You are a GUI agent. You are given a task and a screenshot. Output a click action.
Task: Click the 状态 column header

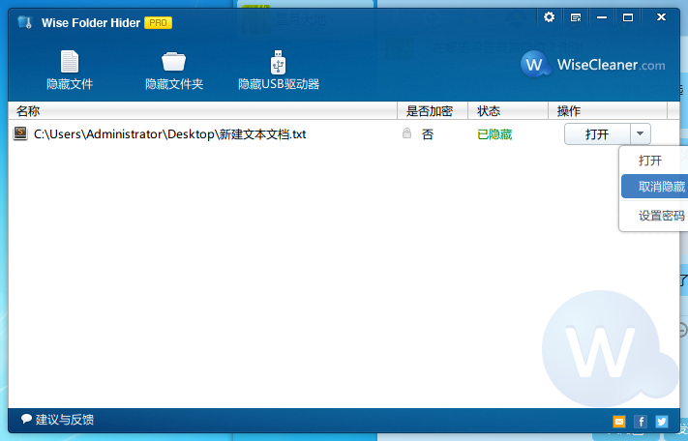[x=508, y=111]
